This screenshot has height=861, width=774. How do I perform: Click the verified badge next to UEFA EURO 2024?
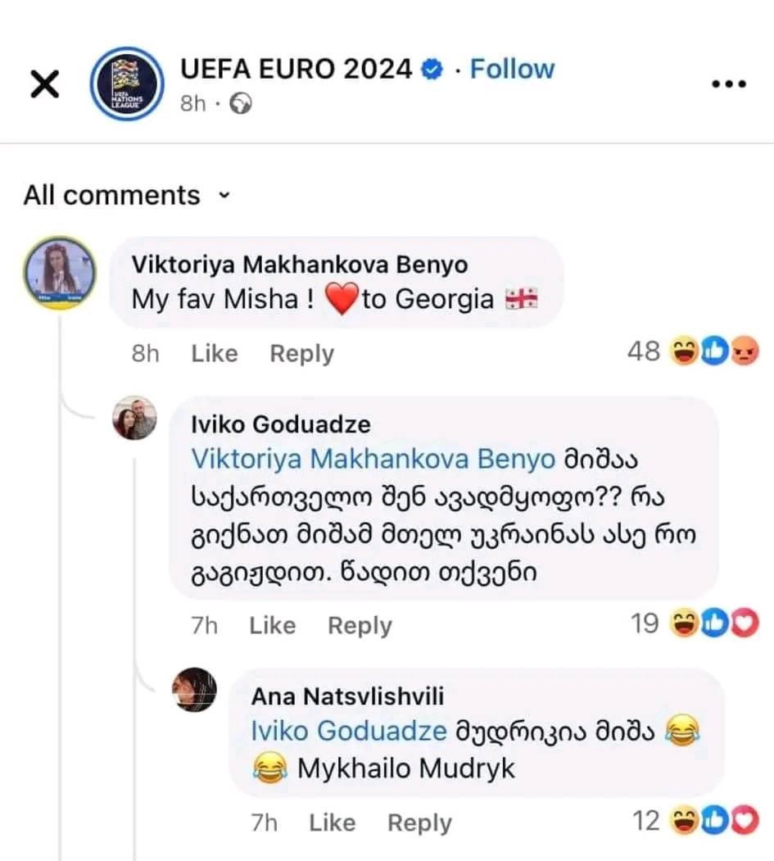pos(431,70)
